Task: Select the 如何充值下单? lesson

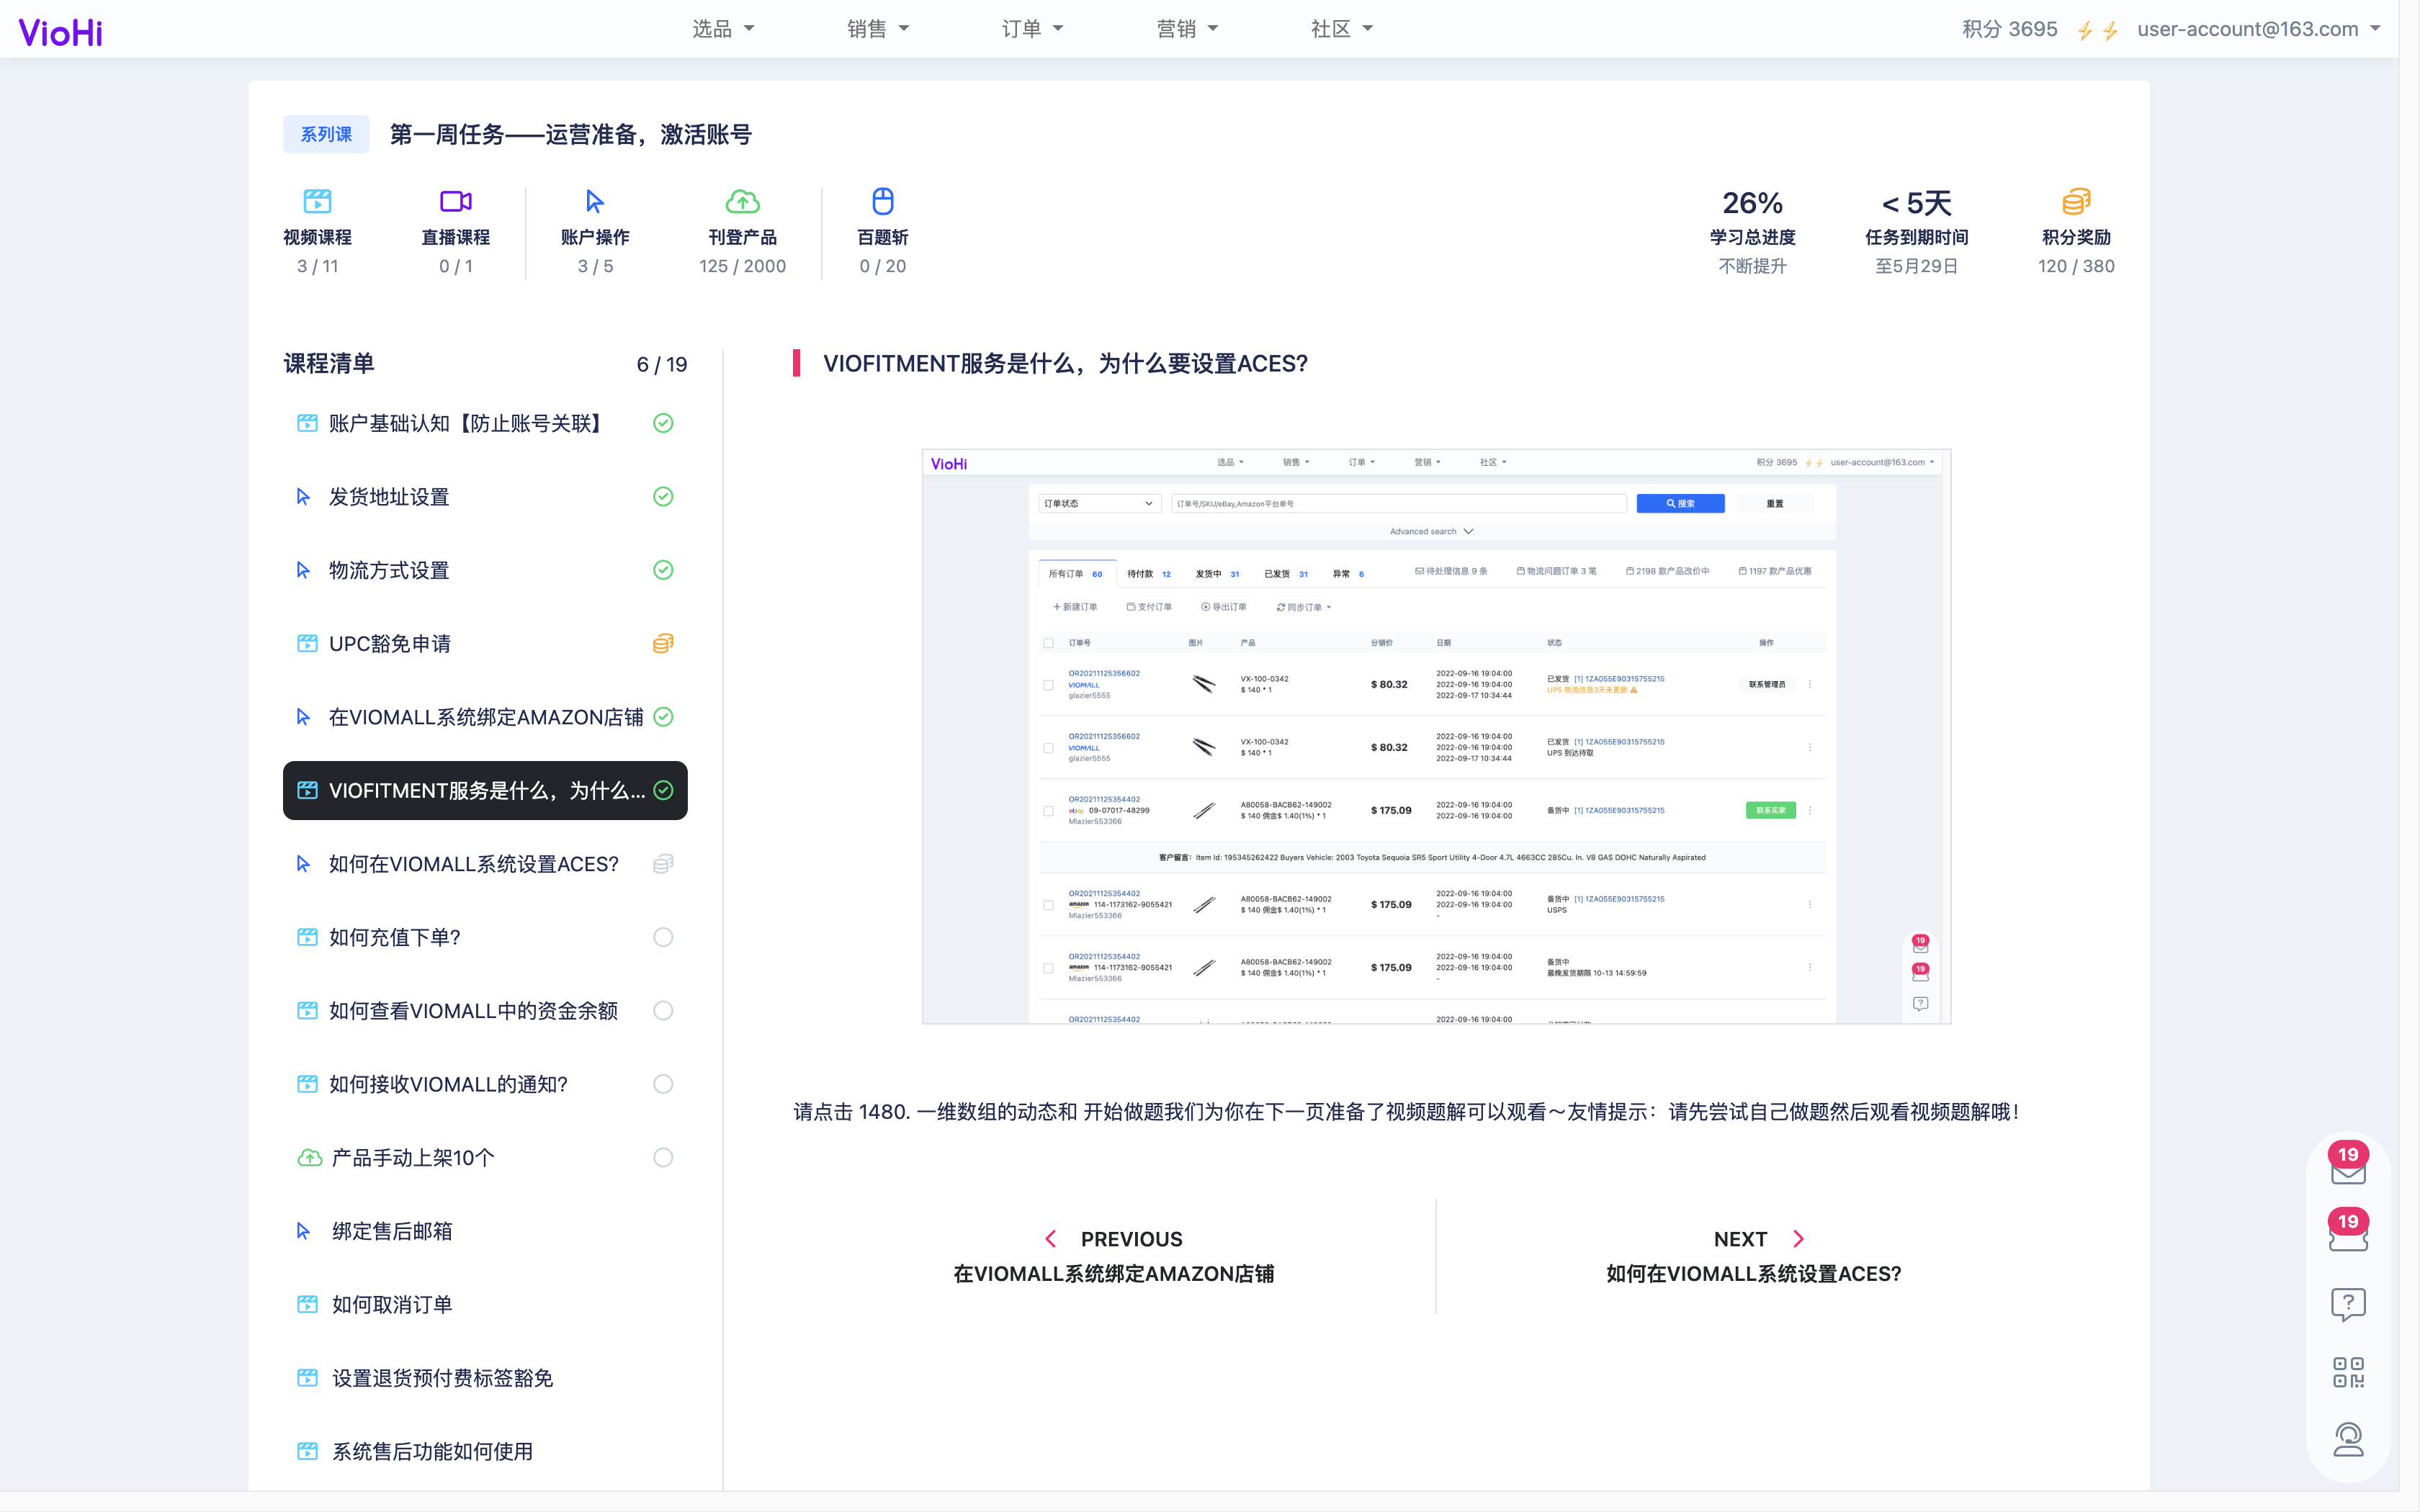Action: click(x=485, y=937)
